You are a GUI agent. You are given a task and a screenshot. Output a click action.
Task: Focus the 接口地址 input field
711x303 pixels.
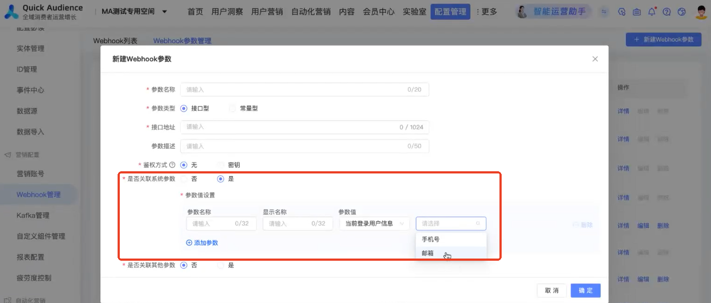tap(304, 127)
